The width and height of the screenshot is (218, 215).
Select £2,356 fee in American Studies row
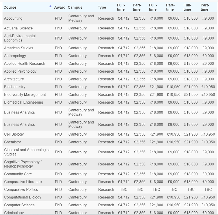(x=140, y=48)
